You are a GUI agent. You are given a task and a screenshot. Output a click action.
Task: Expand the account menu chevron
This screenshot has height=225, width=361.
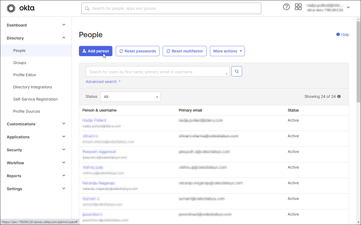348,7
